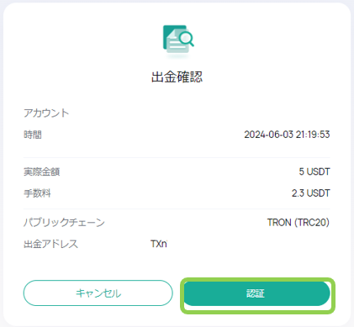Click the document search icon at top
The image size is (354, 327).
pyautogui.click(x=178, y=39)
